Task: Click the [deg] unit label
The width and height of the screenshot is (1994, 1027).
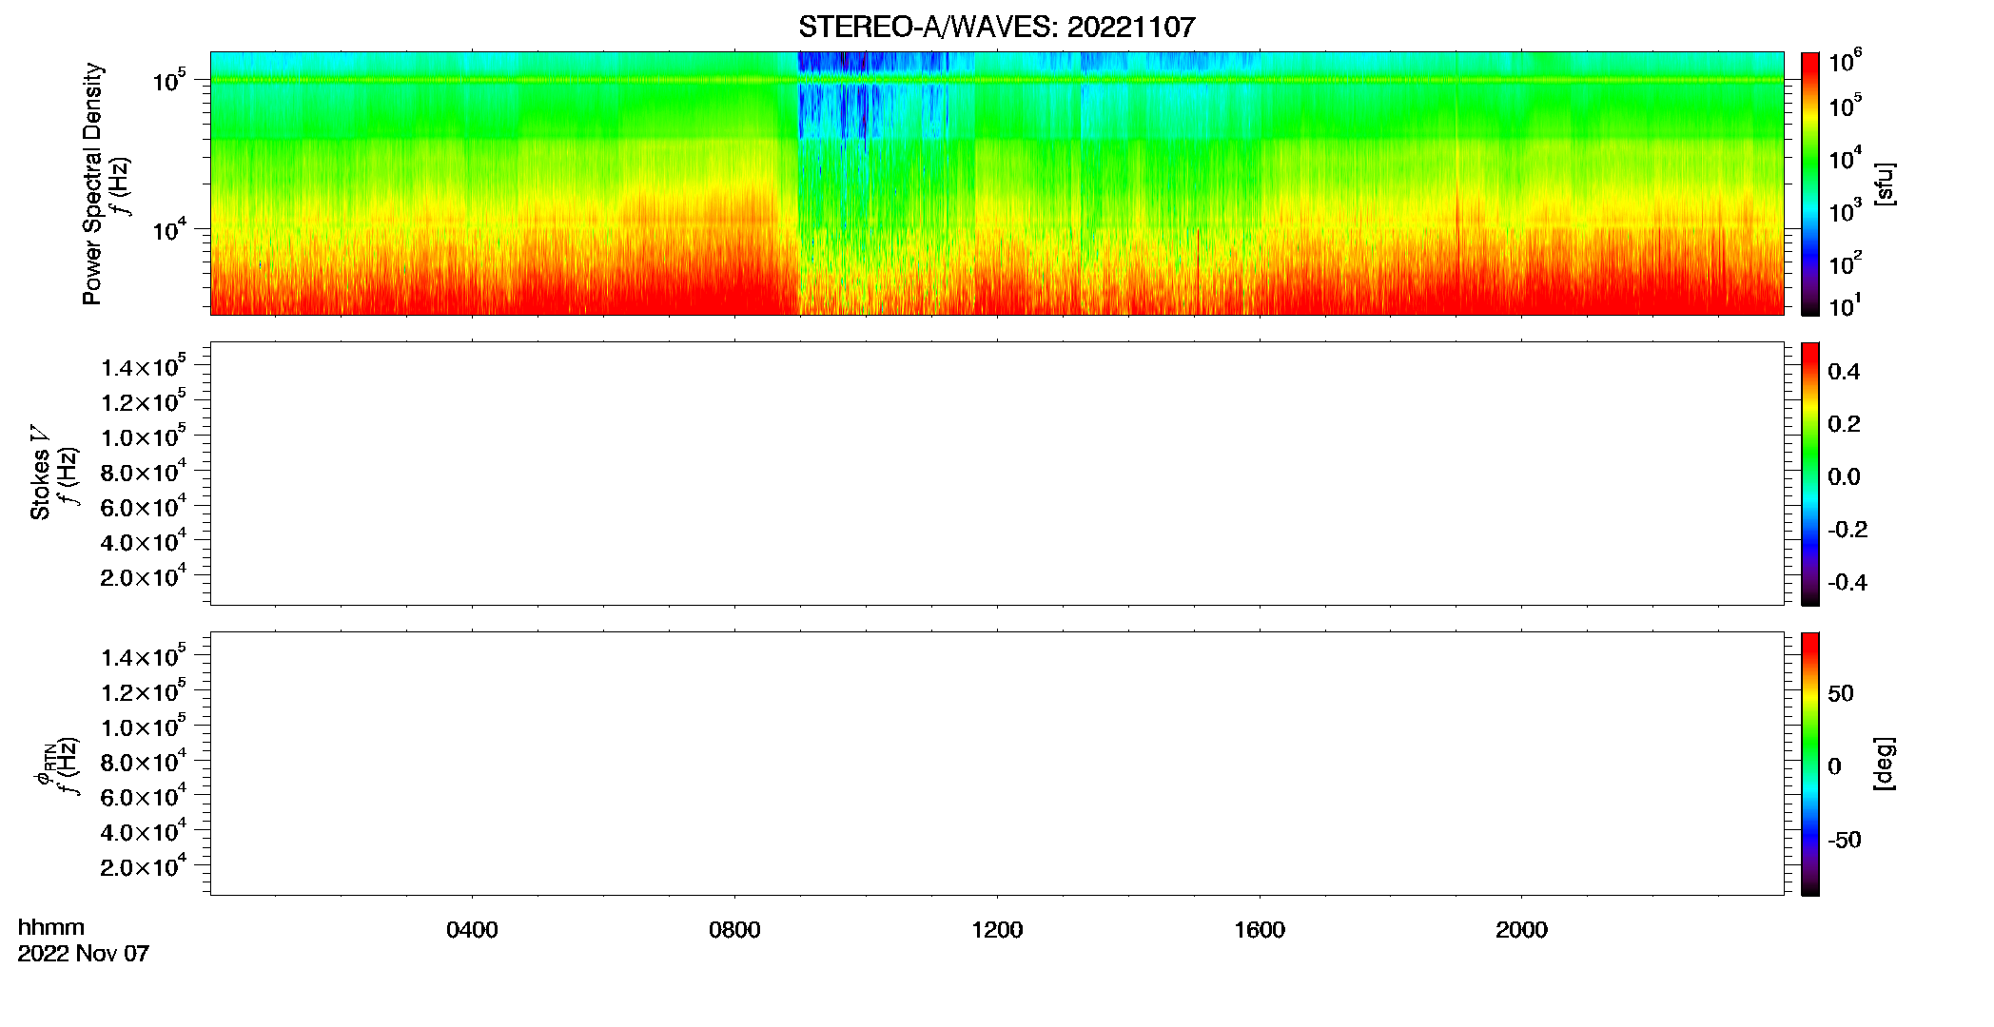Action: tap(1885, 764)
